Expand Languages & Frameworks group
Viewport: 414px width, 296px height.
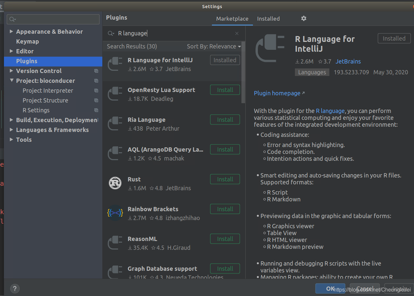(11, 130)
